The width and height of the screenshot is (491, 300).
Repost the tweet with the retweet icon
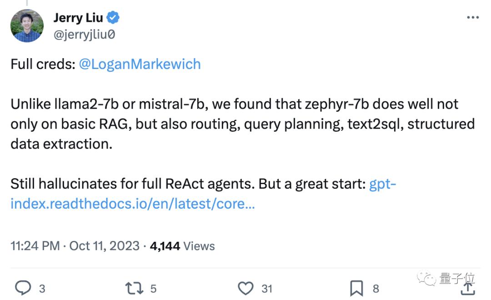(x=134, y=288)
